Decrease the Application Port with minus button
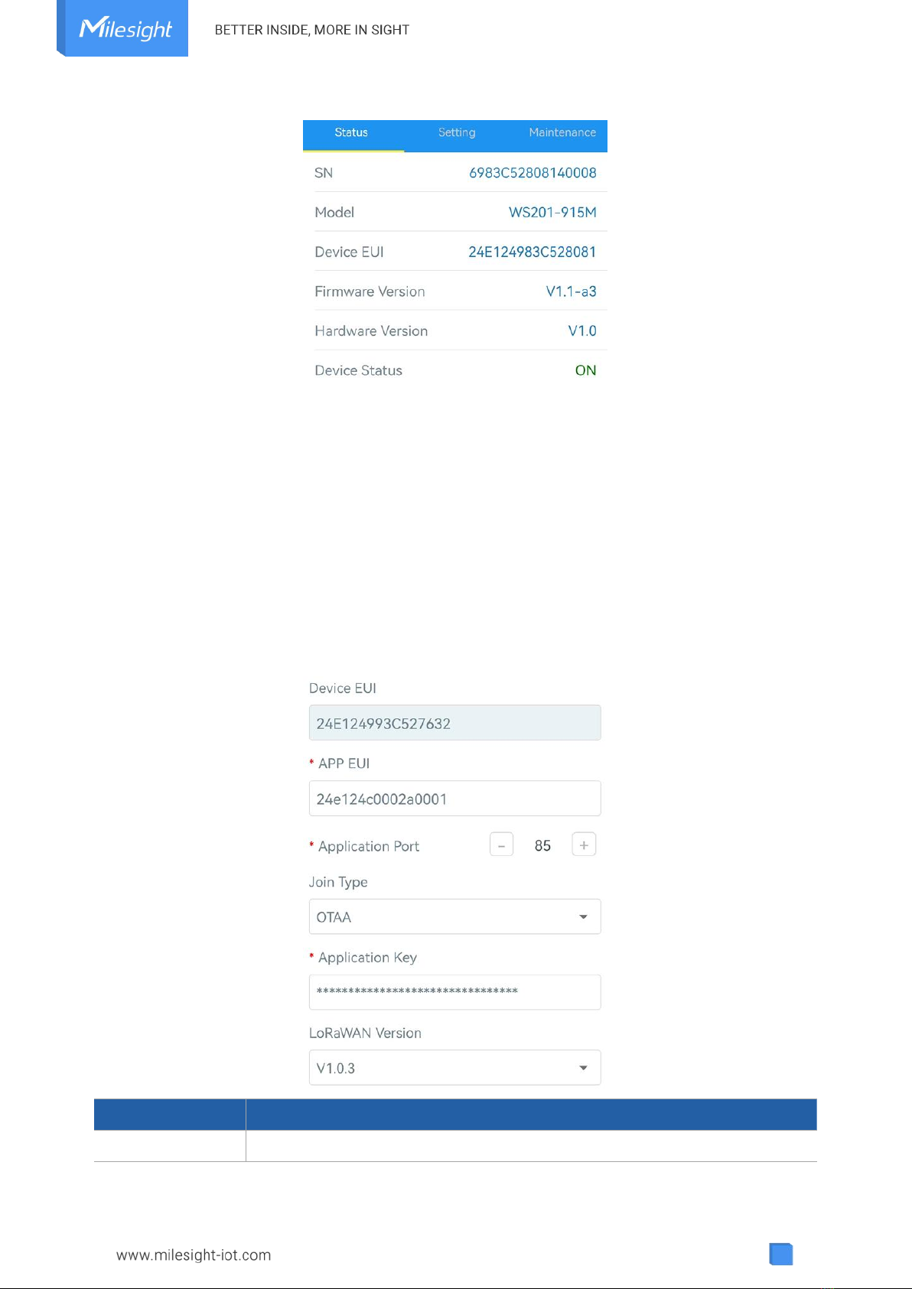This screenshot has height=1289, width=912. point(501,845)
